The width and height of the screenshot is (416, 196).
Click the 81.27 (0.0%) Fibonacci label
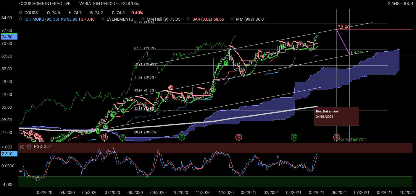click(144, 22)
